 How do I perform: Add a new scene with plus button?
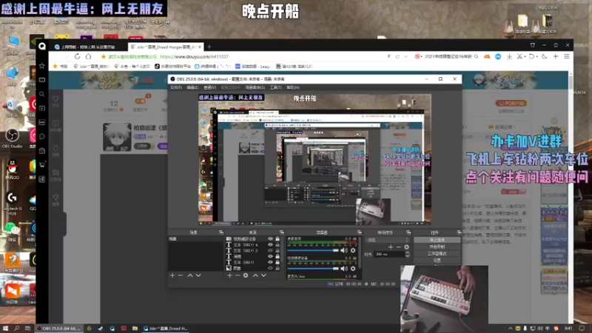172,275
